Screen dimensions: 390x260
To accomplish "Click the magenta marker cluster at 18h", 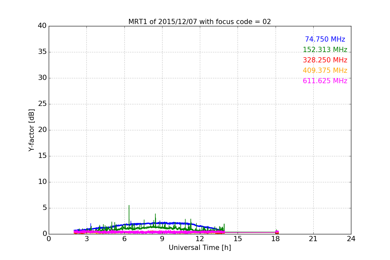I will click(277, 232).
